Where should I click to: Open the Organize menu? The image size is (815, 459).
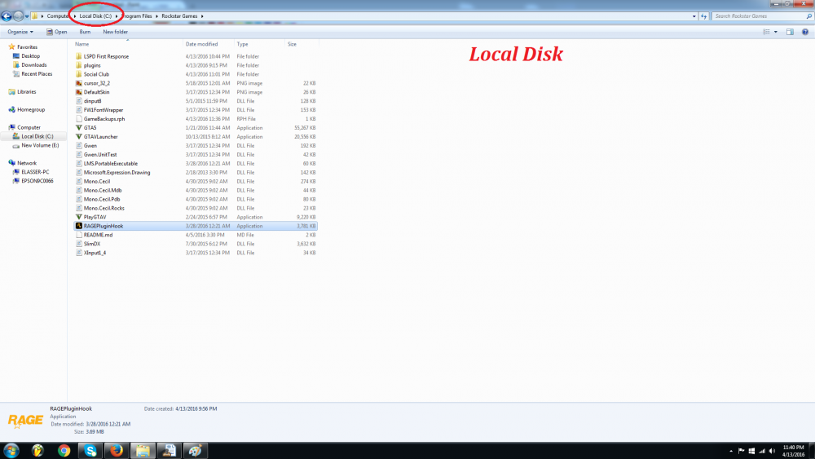[x=20, y=32]
